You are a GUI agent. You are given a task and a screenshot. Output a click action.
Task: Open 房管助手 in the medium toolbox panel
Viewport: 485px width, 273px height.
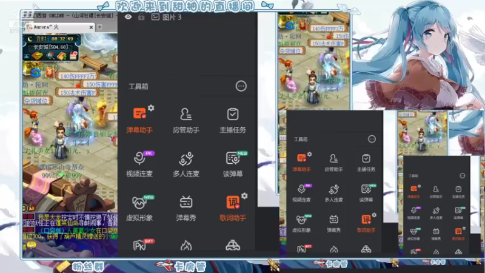pos(333,162)
